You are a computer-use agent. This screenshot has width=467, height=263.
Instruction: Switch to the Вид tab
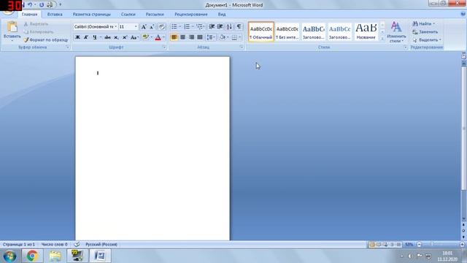tap(222, 14)
